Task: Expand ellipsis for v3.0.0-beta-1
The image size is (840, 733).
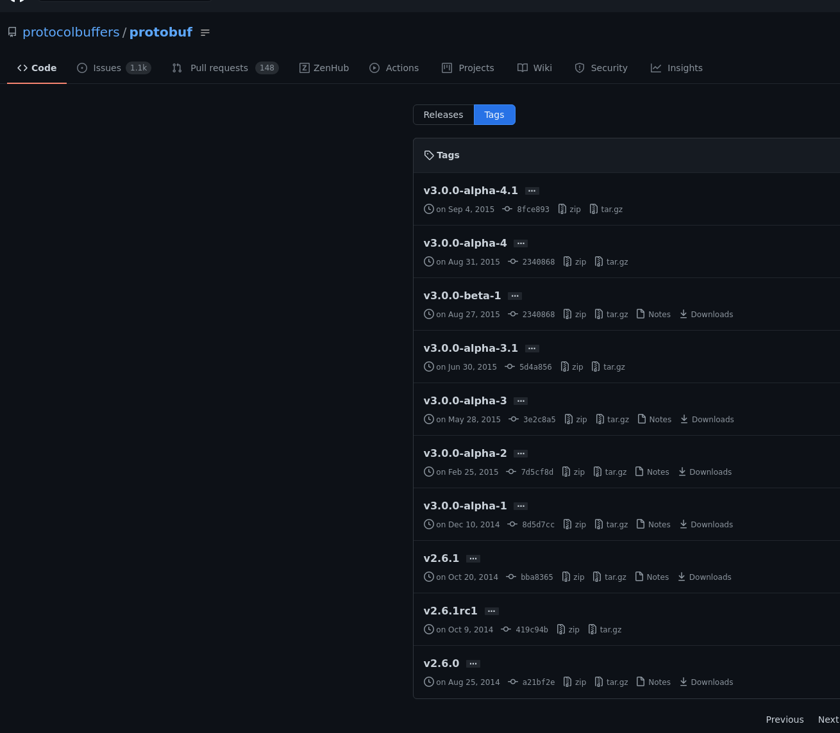Action: tap(515, 296)
